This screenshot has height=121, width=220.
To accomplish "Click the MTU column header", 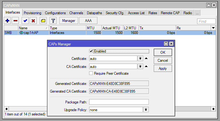I will 94,28.
